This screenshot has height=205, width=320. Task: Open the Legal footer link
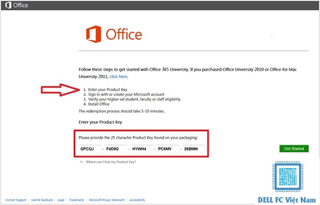61,200
